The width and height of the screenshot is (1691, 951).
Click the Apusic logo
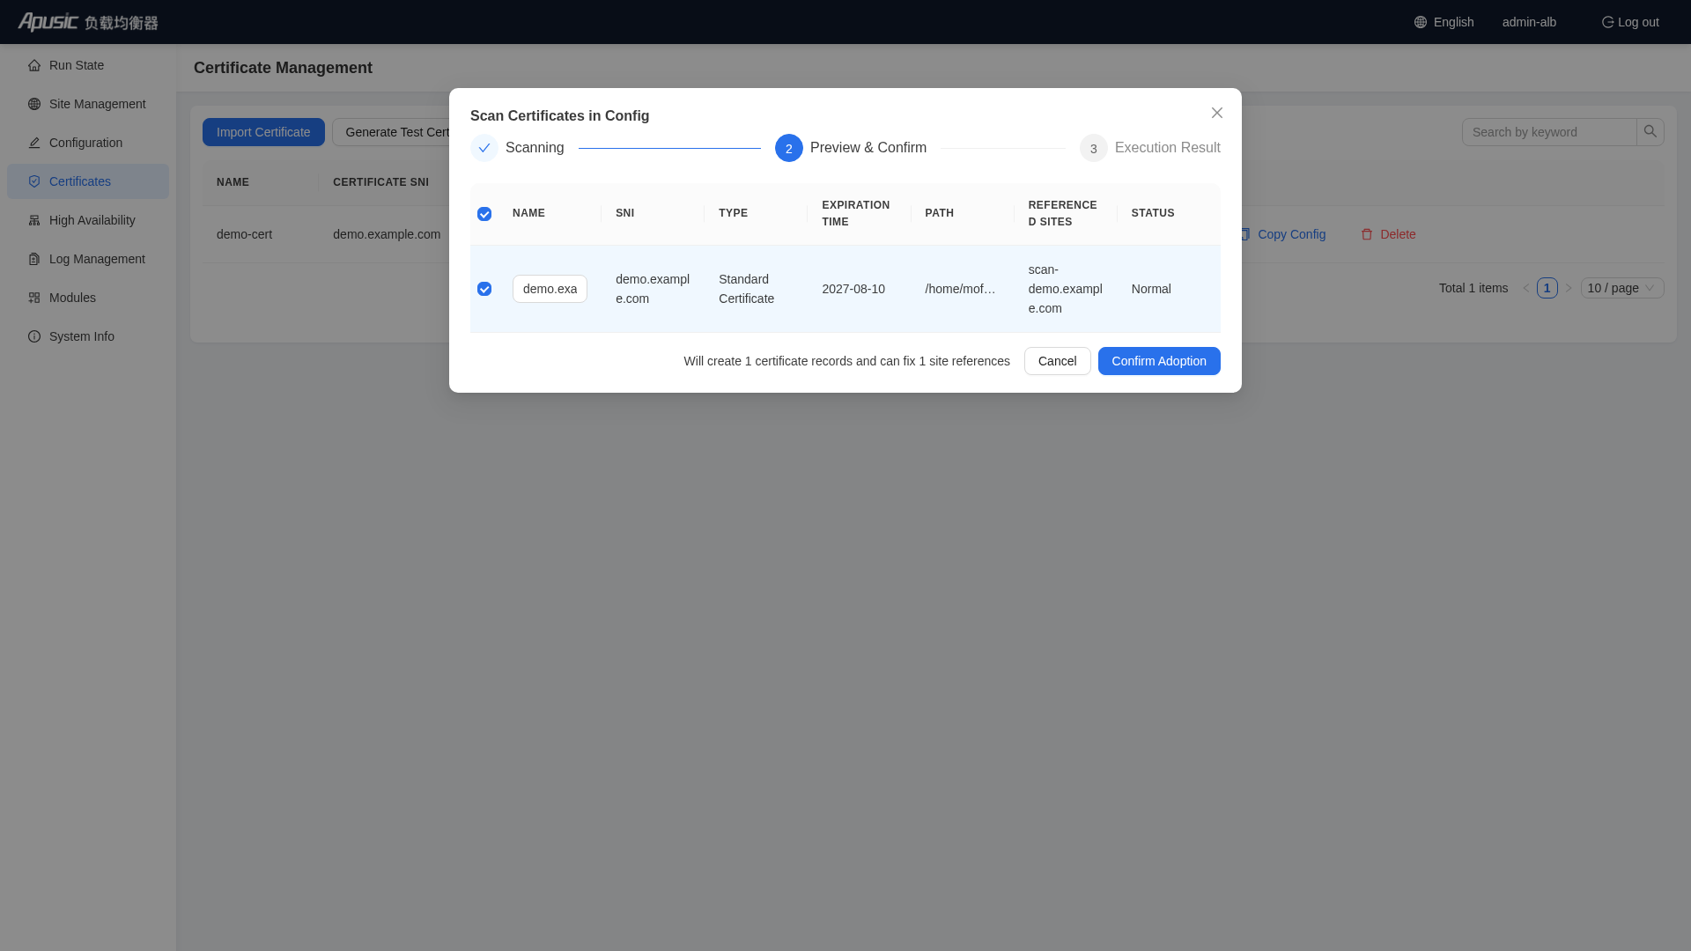(x=88, y=22)
